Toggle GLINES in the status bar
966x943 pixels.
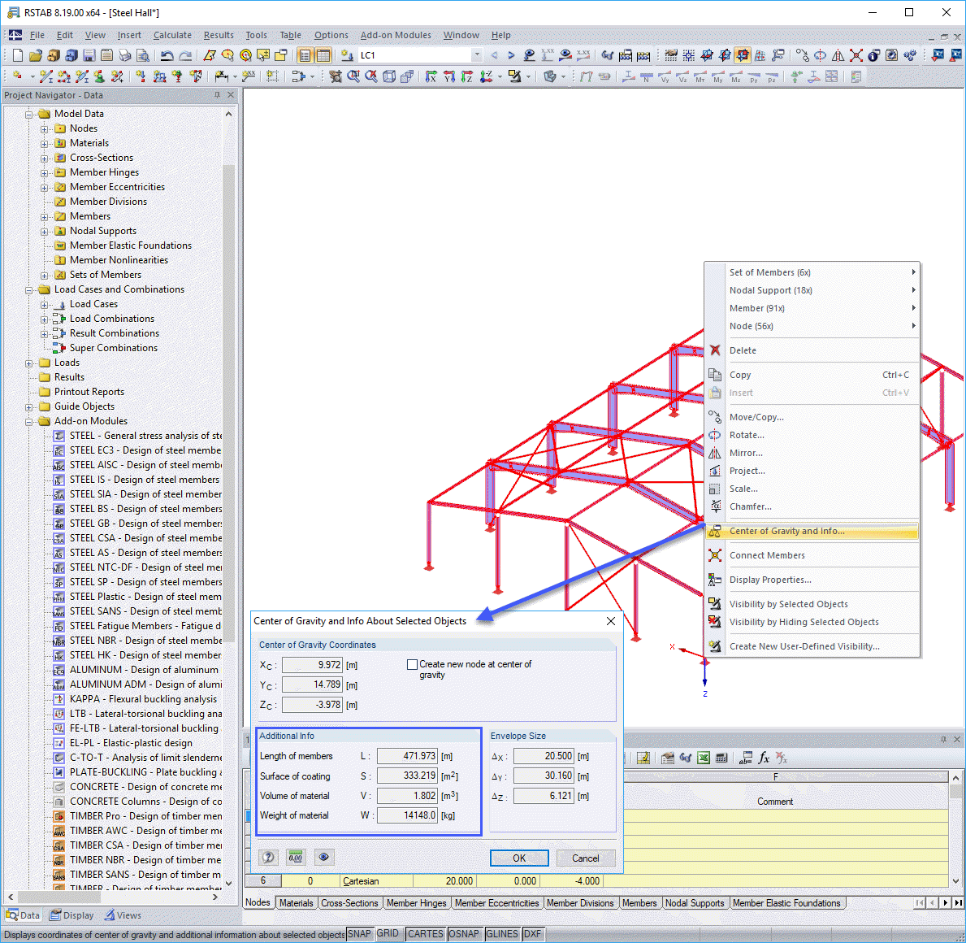(x=502, y=934)
